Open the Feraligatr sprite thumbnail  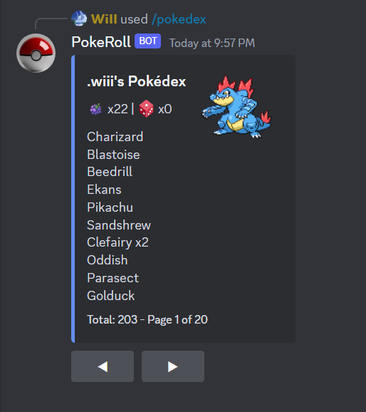tap(236, 107)
